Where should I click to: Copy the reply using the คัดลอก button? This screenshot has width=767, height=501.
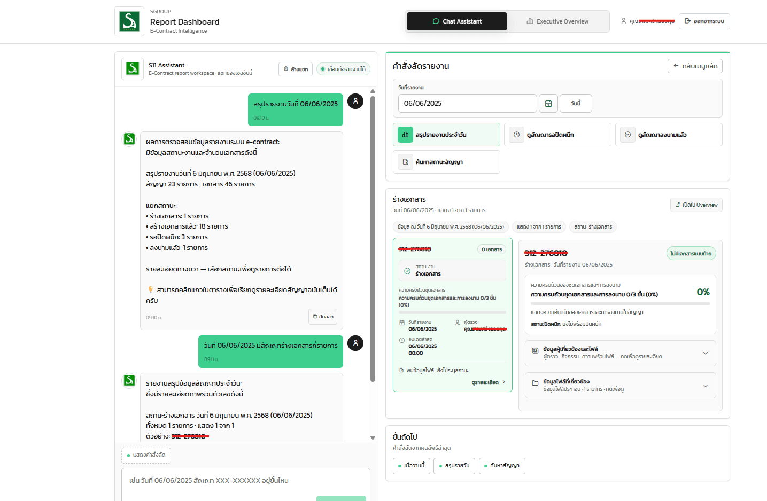(323, 317)
